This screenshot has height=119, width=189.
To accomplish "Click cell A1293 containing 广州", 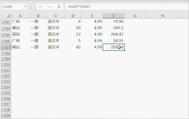I will coord(20,21).
